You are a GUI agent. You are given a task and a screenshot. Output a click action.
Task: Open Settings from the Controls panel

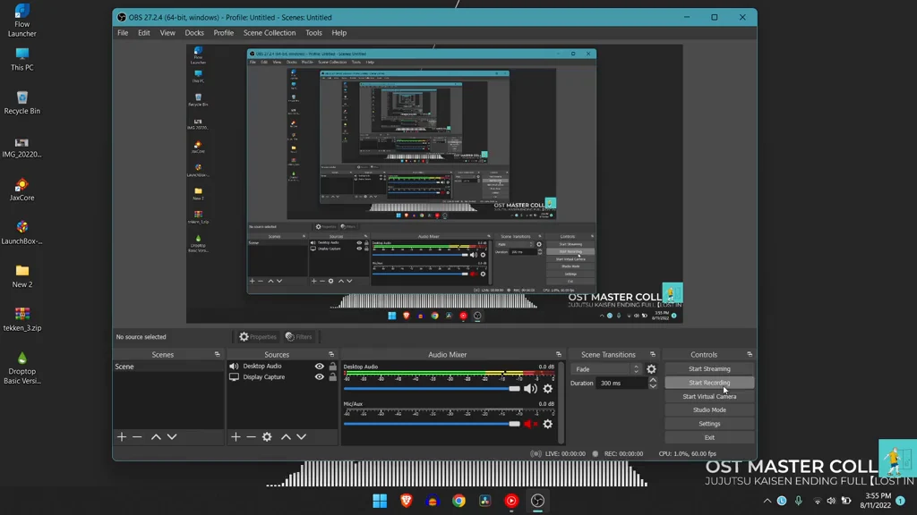pyautogui.click(x=708, y=423)
